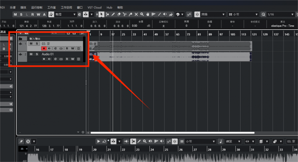Select the Zoom magnifier tool in top toolbar
The height and width of the screenshot is (162, 298).
(x=142, y=14)
